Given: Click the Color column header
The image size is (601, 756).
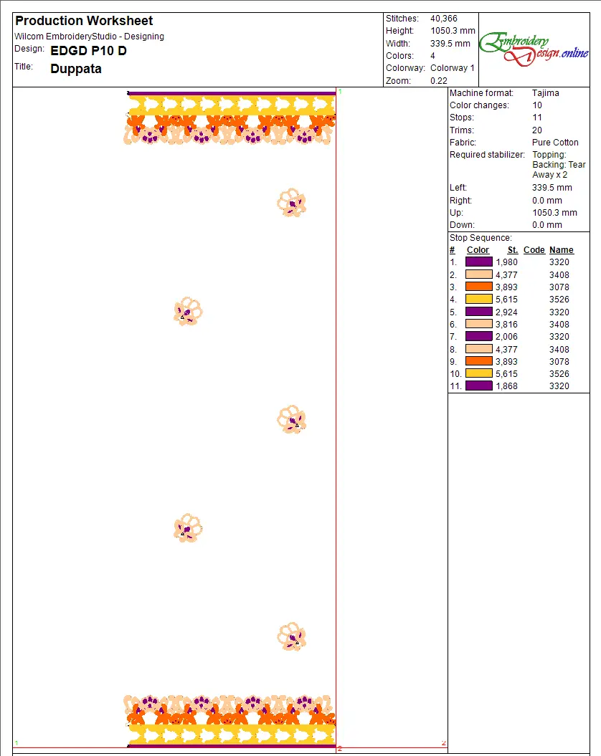Looking at the screenshot, I should [478, 250].
